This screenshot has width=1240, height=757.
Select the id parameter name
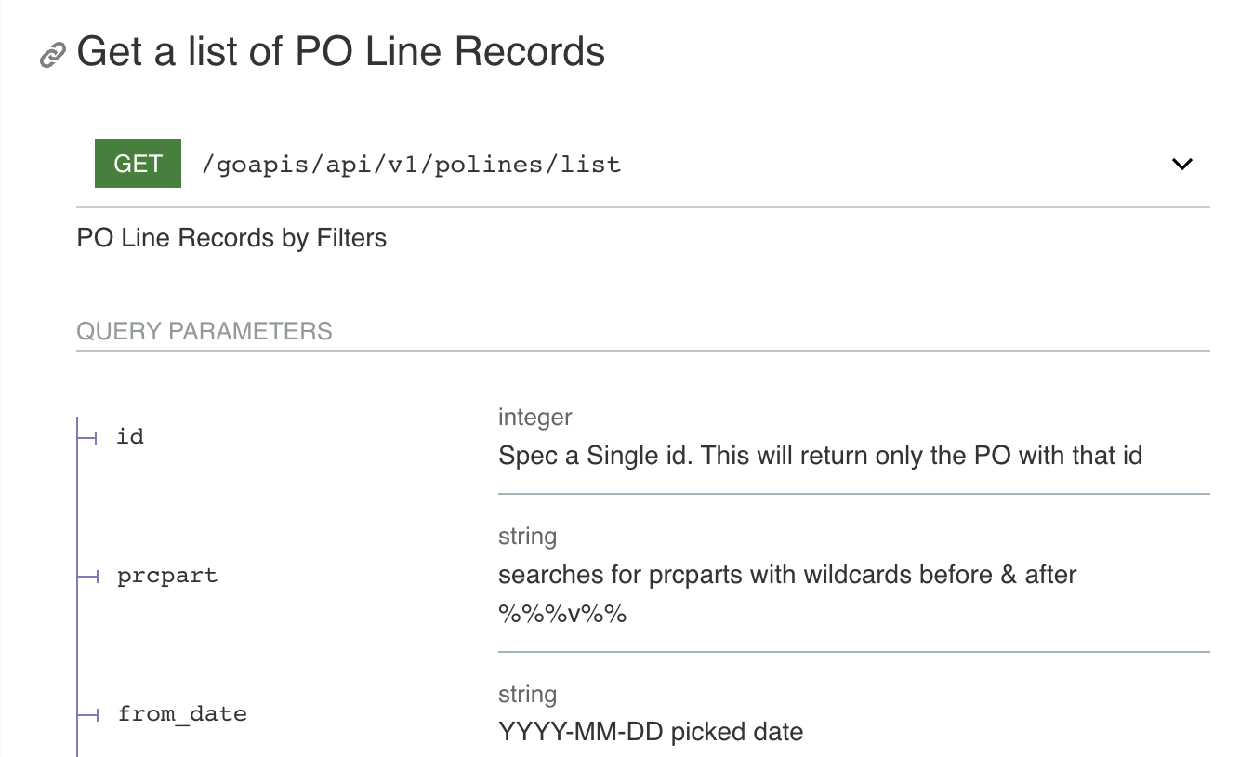coord(130,436)
